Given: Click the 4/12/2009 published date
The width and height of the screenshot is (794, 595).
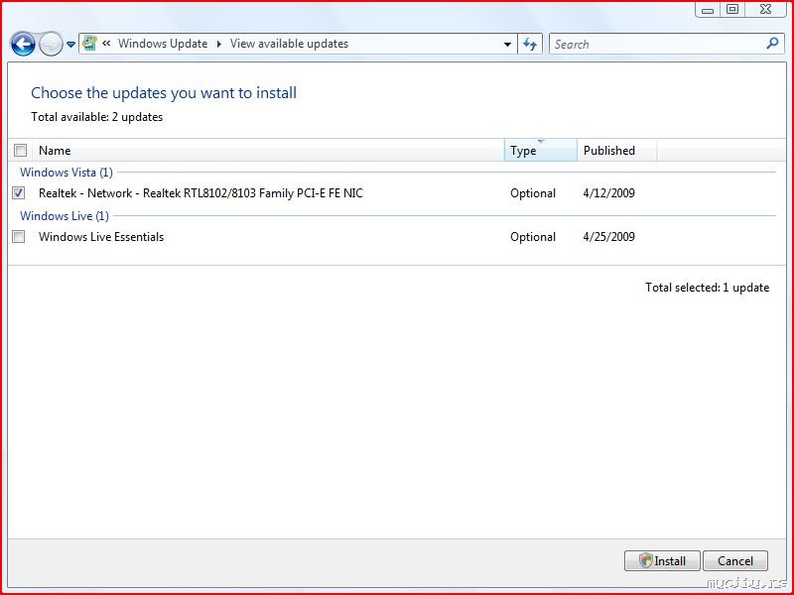Looking at the screenshot, I should [x=608, y=192].
